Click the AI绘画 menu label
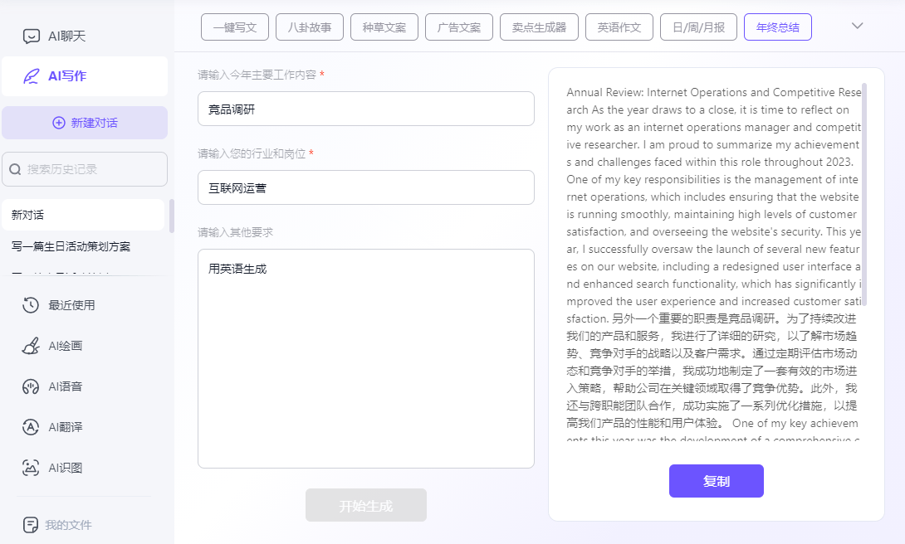 tap(66, 346)
